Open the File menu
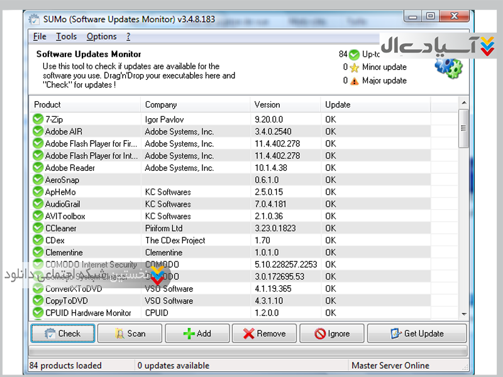Screen dimensions: 503x377 pyautogui.click(x=40, y=36)
